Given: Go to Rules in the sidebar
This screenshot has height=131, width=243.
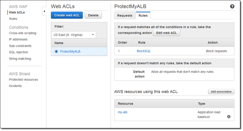Looking at the screenshot, I should coord(13,19).
